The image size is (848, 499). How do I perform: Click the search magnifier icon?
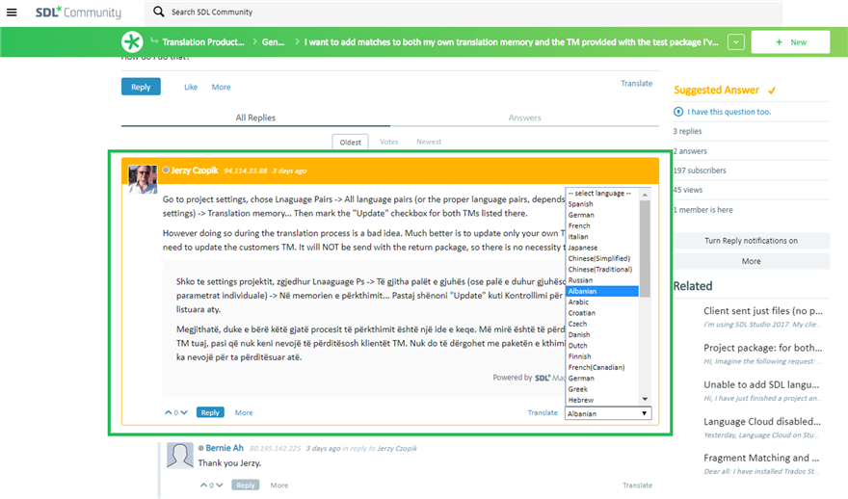158,12
